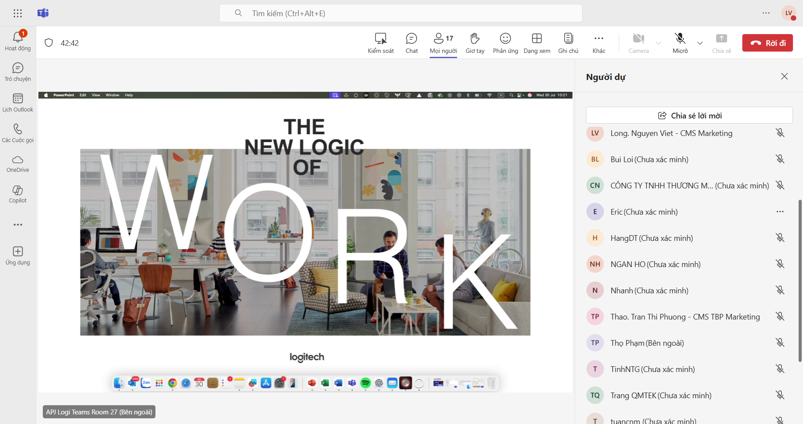803x424 pixels.
Task: Open the Khác more actions menu
Action: click(599, 43)
